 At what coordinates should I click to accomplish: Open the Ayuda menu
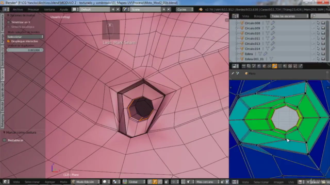(63, 9)
